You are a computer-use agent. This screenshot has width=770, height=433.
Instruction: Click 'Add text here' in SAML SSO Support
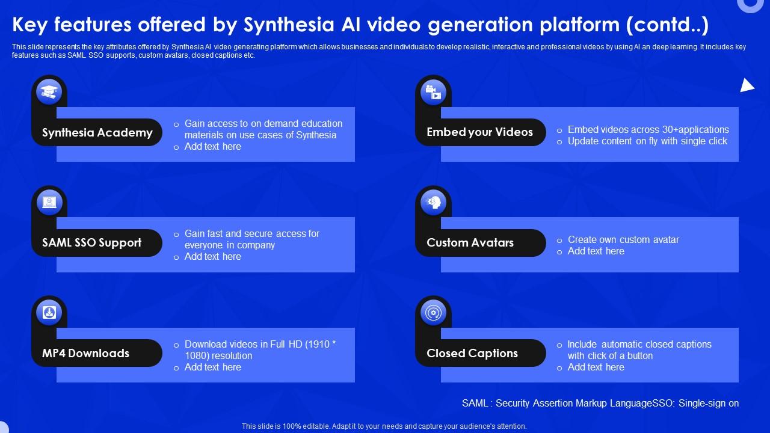point(213,257)
